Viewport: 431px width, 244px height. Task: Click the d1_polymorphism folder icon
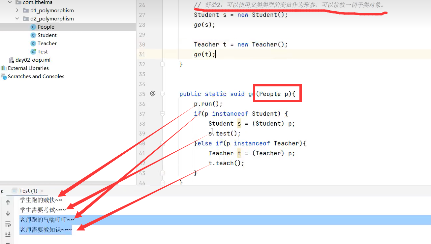pos(26,11)
